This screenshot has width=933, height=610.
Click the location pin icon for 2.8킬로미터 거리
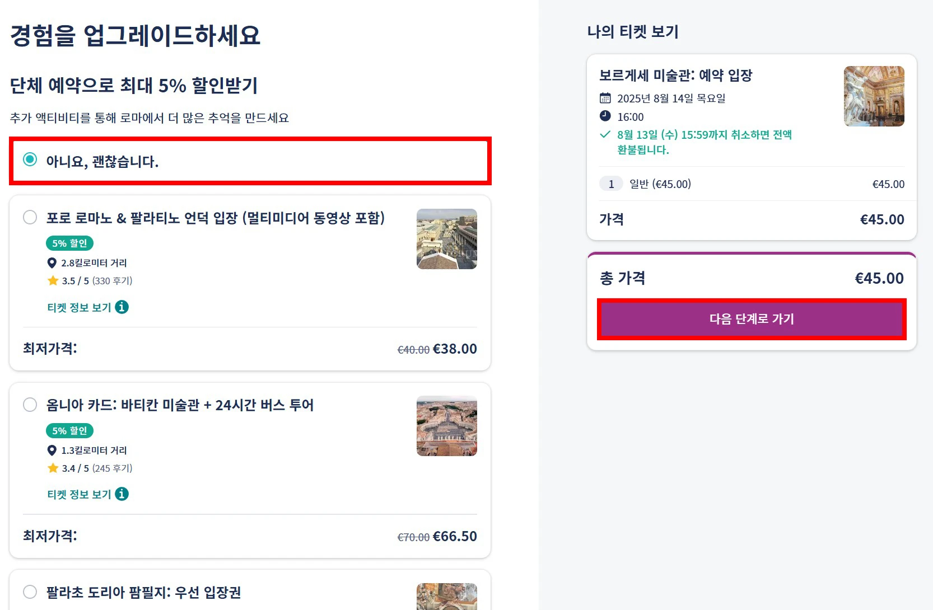click(x=52, y=263)
